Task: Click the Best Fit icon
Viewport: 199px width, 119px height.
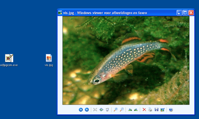Action: (x=95, y=110)
